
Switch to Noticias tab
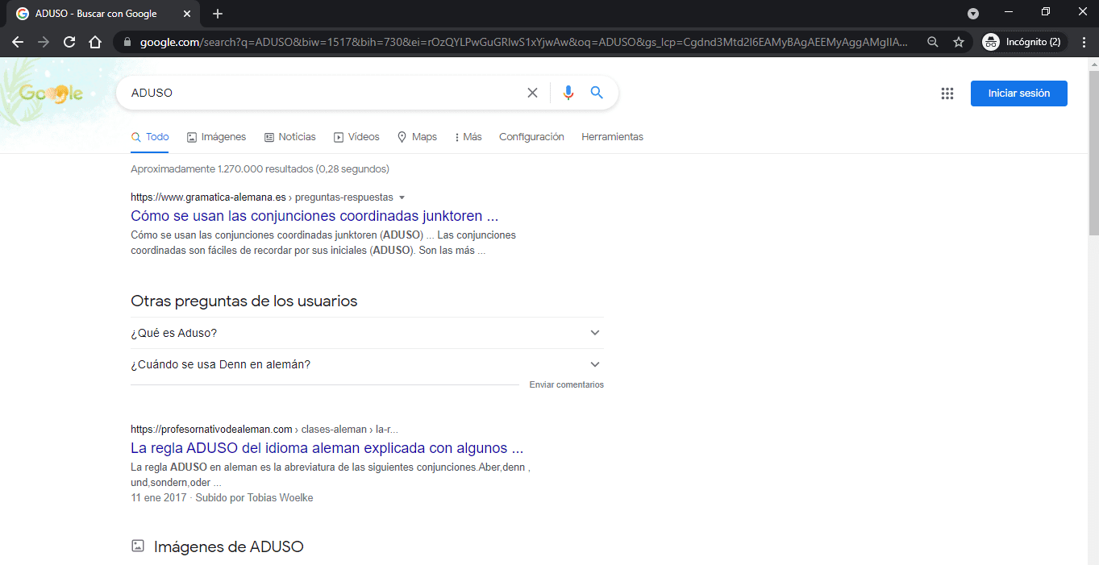(x=289, y=137)
